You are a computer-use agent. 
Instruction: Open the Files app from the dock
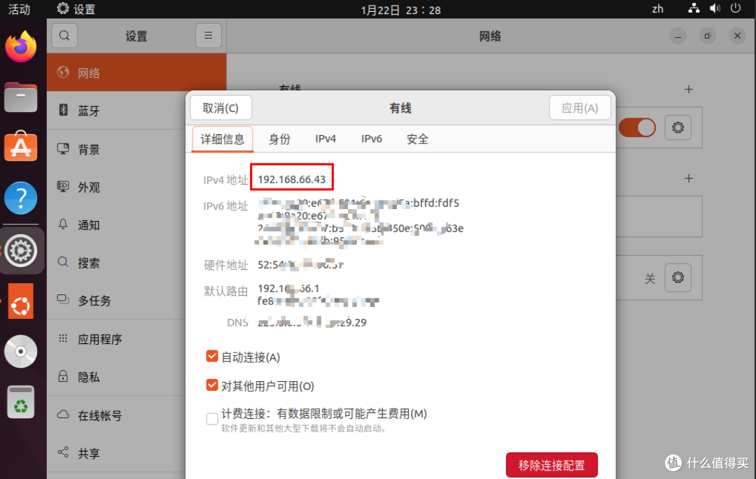click(x=20, y=97)
